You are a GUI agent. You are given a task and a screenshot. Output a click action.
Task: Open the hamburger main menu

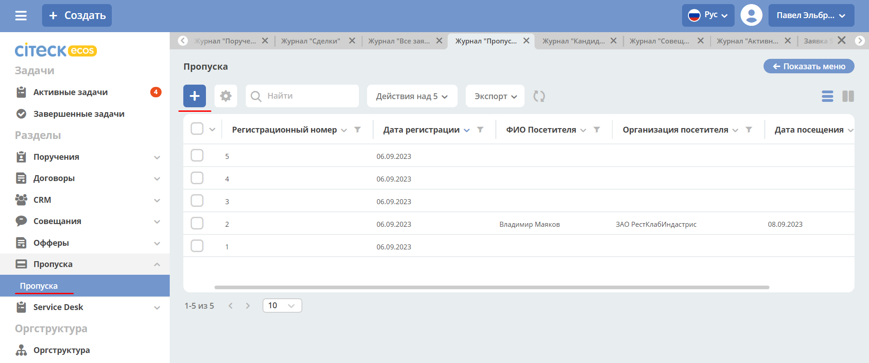coord(21,15)
